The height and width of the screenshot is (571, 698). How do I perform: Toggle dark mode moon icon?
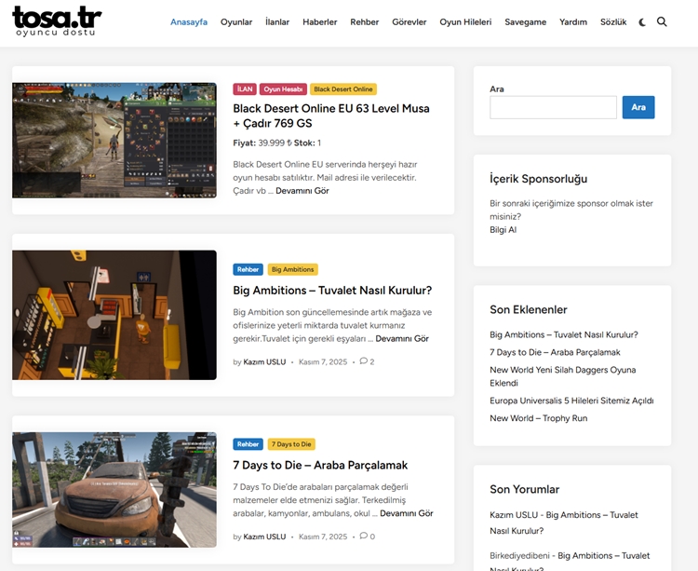pos(642,21)
